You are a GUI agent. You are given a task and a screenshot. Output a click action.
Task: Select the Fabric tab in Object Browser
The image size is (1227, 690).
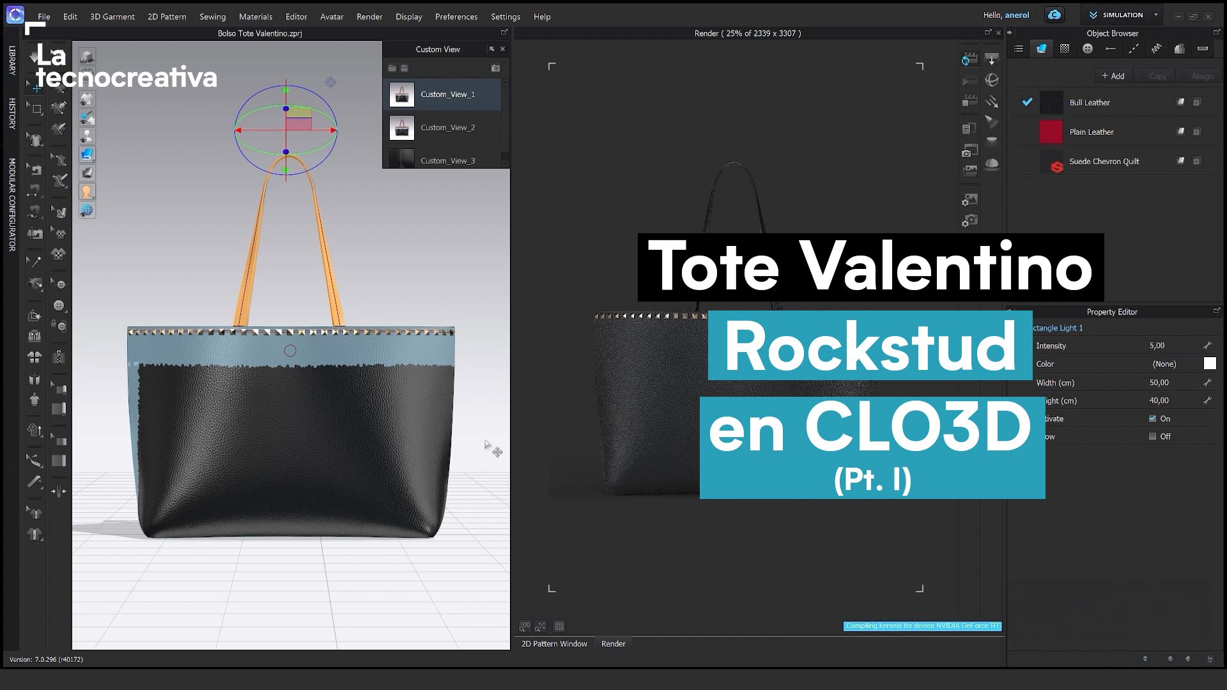[x=1041, y=49]
